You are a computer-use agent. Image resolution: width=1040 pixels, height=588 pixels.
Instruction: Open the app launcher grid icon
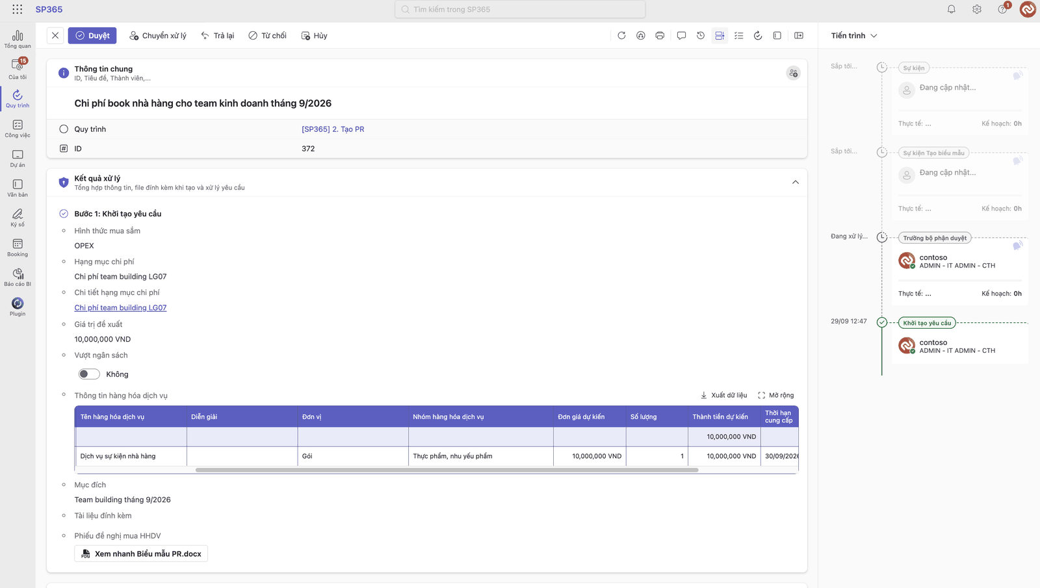(18, 9)
